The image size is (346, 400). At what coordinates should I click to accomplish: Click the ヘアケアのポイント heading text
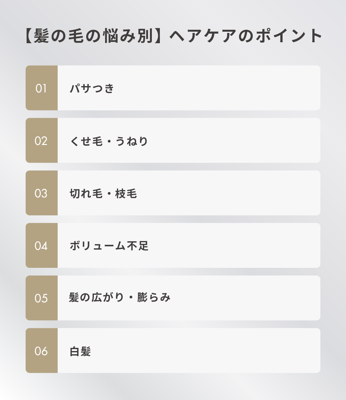[245, 36]
